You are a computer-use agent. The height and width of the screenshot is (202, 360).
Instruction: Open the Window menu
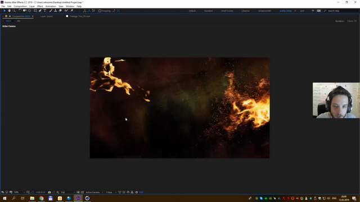click(x=70, y=6)
